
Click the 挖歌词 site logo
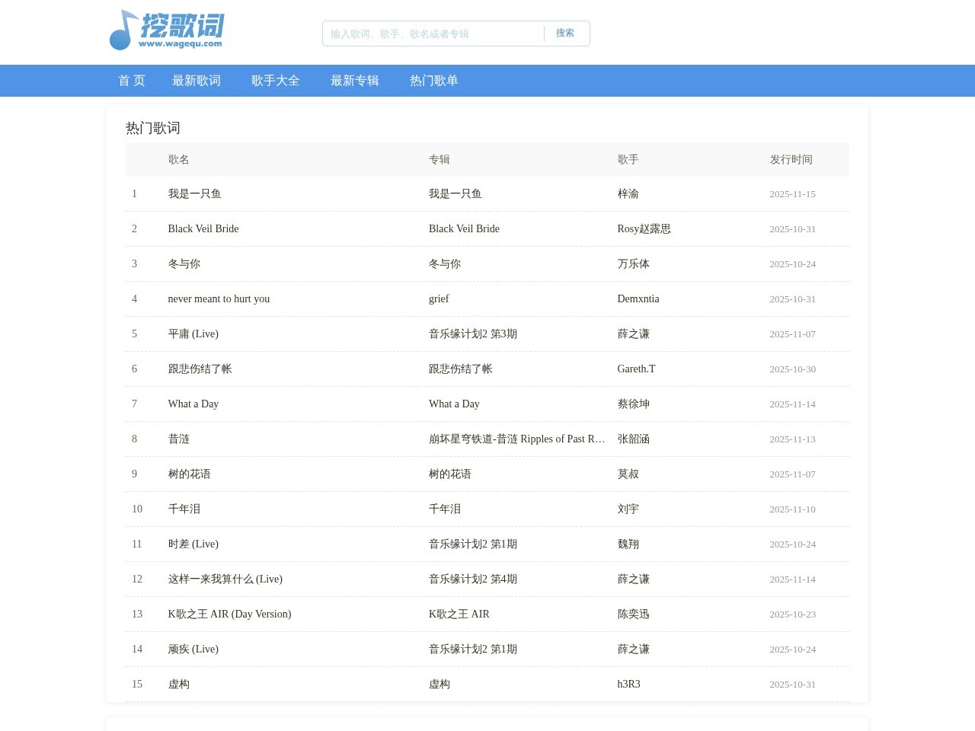166,30
